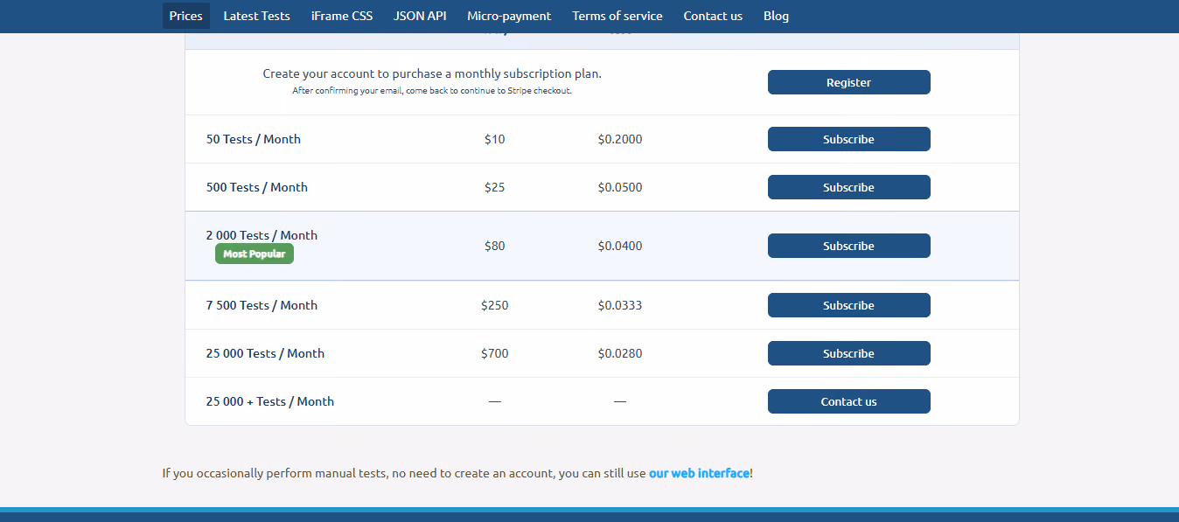Image resolution: width=1179 pixels, height=522 pixels.
Task: Subscribe to 50 Tests / Month plan
Action: [848, 139]
